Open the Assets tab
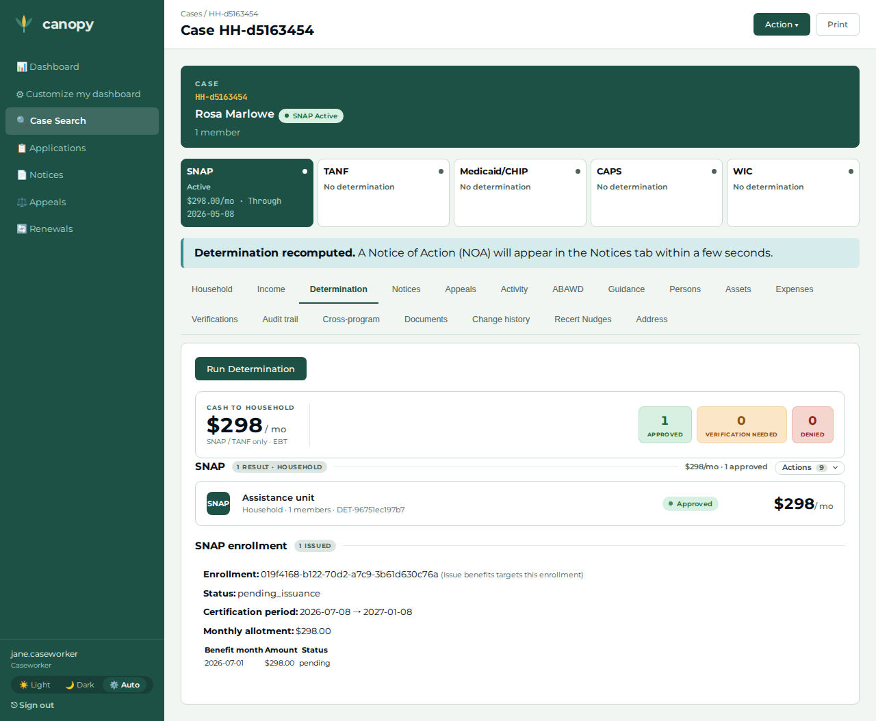This screenshot has width=876, height=721. tap(738, 289)
